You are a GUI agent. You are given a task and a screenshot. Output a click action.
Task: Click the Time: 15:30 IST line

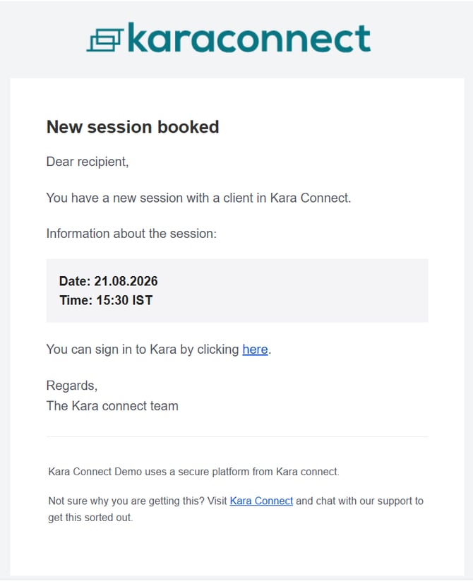click(x=106, y=300)
